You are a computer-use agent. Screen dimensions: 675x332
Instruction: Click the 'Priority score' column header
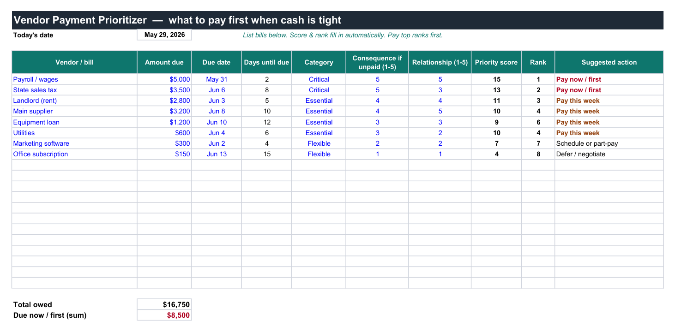(x=496, y=62)
